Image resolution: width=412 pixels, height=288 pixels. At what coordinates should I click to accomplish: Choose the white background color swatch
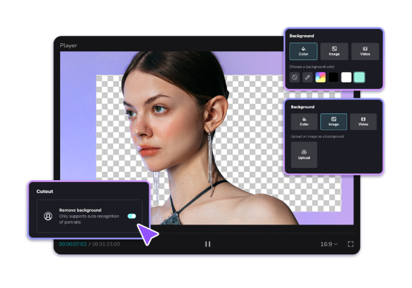pyautogui.click(x=346, y=78)
